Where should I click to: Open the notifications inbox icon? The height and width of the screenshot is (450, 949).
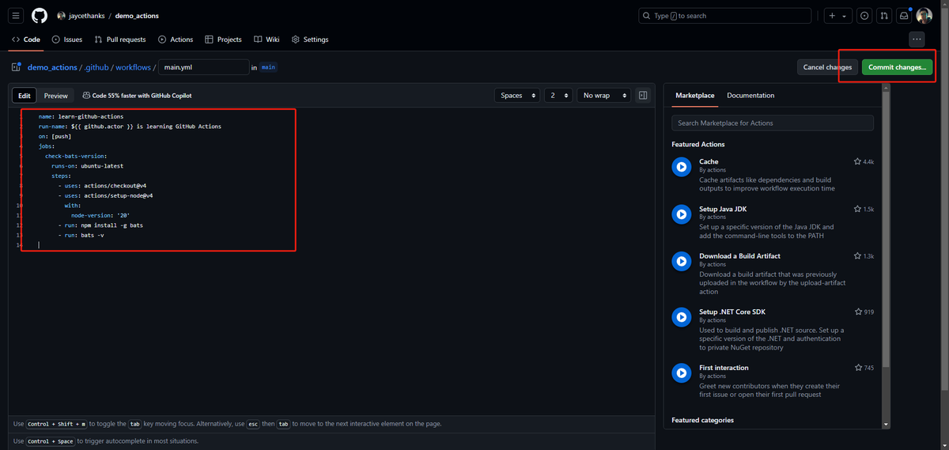tap(904, 16)
